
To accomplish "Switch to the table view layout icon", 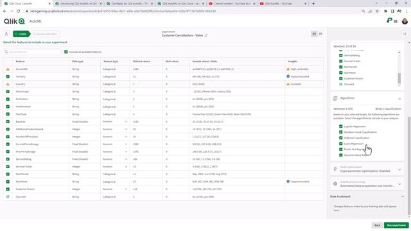I will point(314,34).
